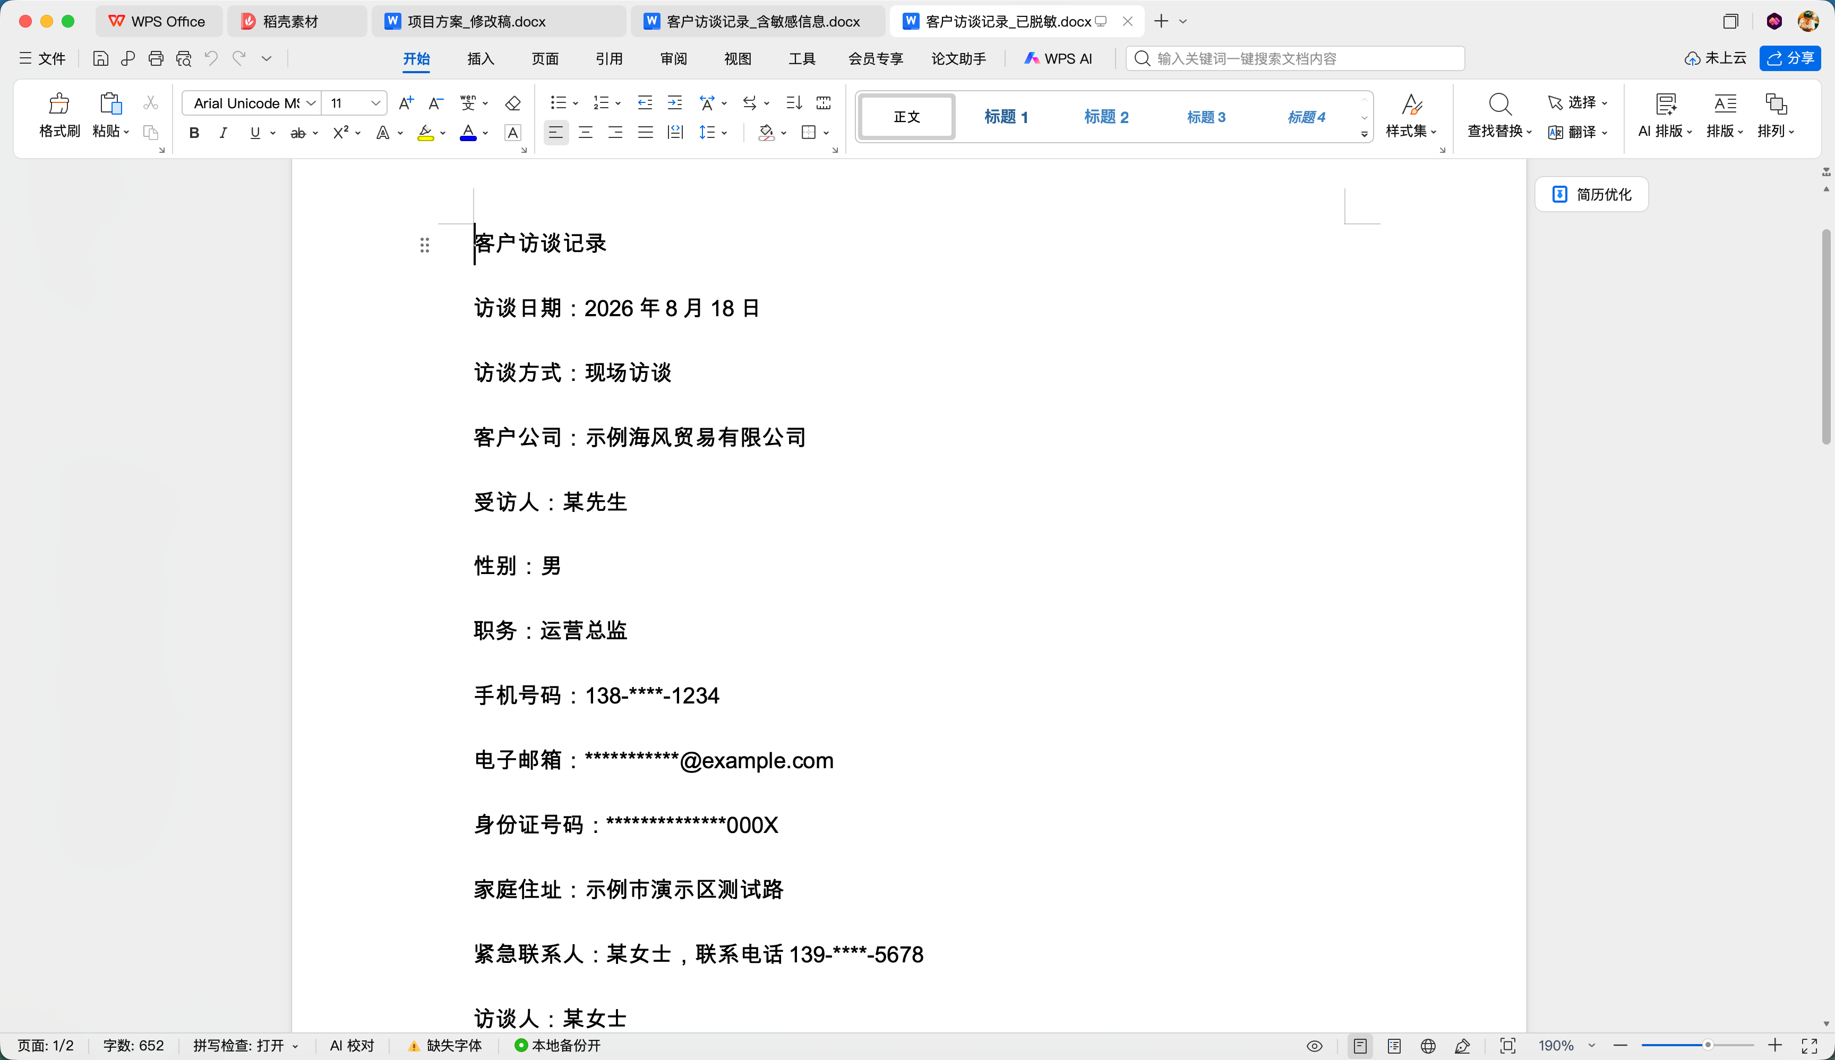
Task: Apply the 标题 1 heading style
Action: pos(1006,116)
